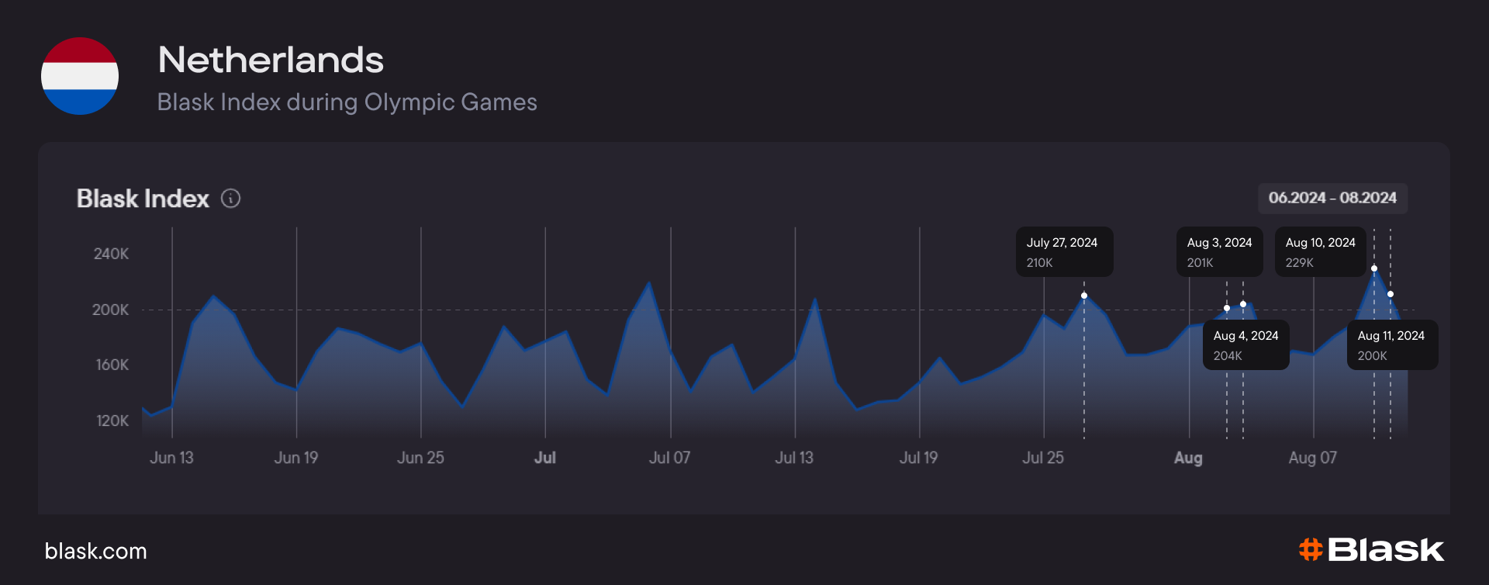Click the Aug 3, 2024 data point
Viewport: 1489px width, 585px height.
click(1226, 308)
